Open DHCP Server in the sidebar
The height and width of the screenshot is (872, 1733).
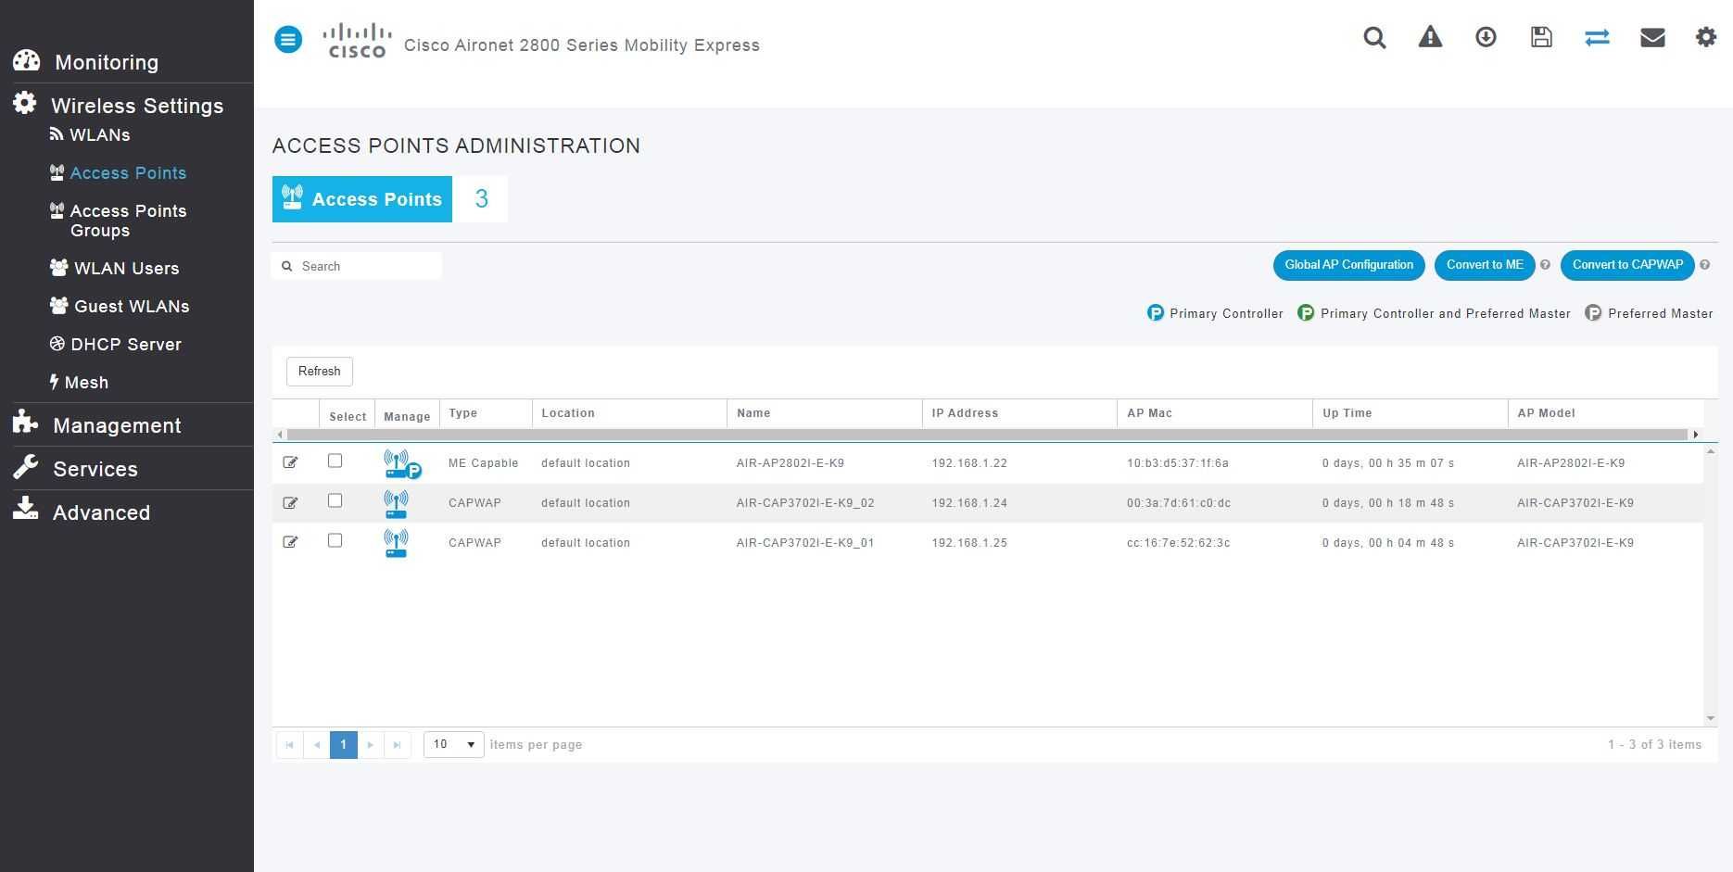coord(126,345)
